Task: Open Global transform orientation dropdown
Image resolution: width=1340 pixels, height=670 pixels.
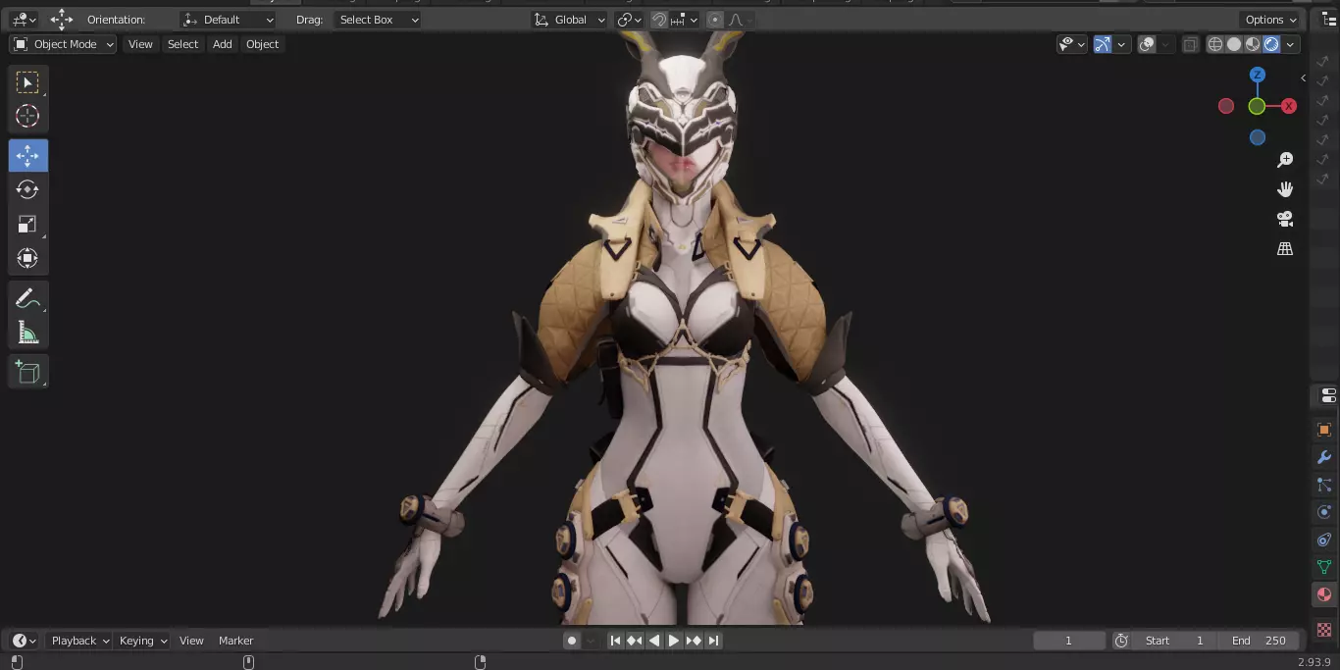Action: coord(569,20)
